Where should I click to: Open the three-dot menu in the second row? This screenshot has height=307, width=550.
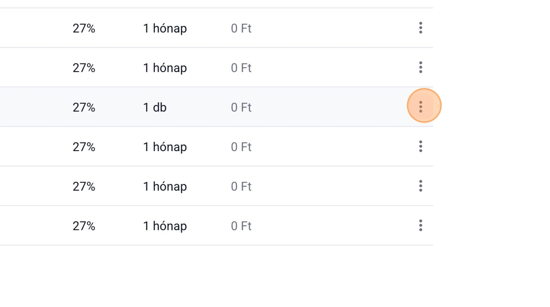click(x=420, y=67)
